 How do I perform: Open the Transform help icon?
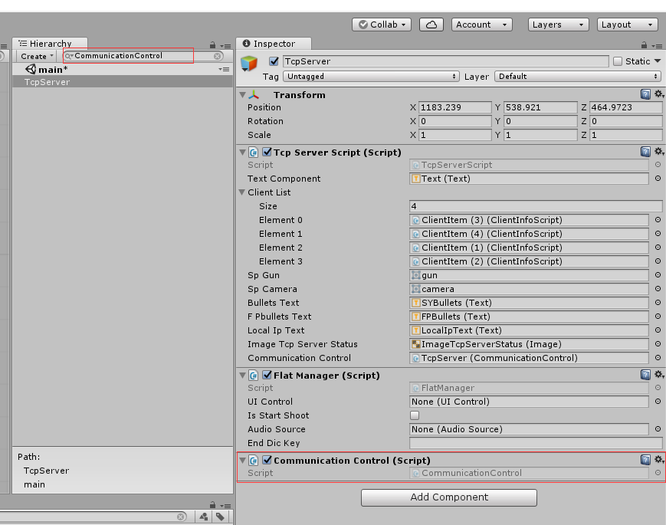pyautogui.click(x=645, y=94)
